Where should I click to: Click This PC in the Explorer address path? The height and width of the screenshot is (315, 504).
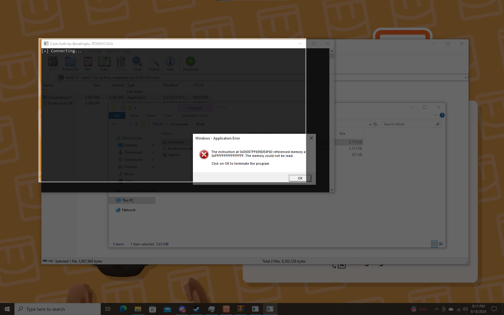[158, 124]
